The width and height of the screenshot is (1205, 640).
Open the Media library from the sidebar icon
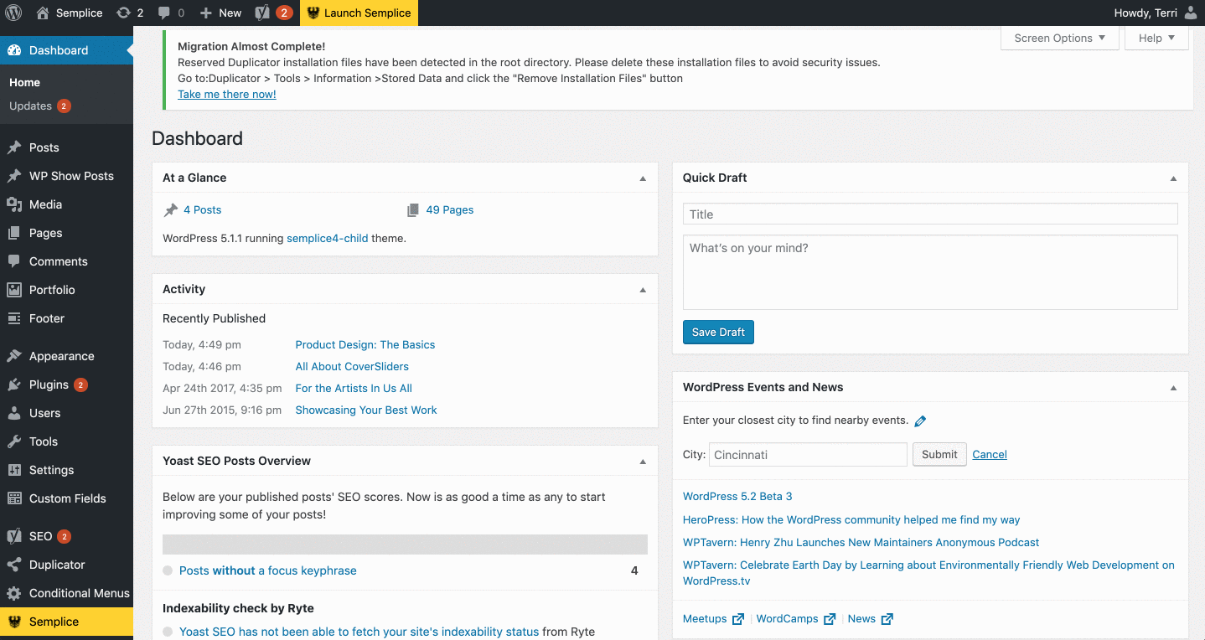tap(17, 204)
